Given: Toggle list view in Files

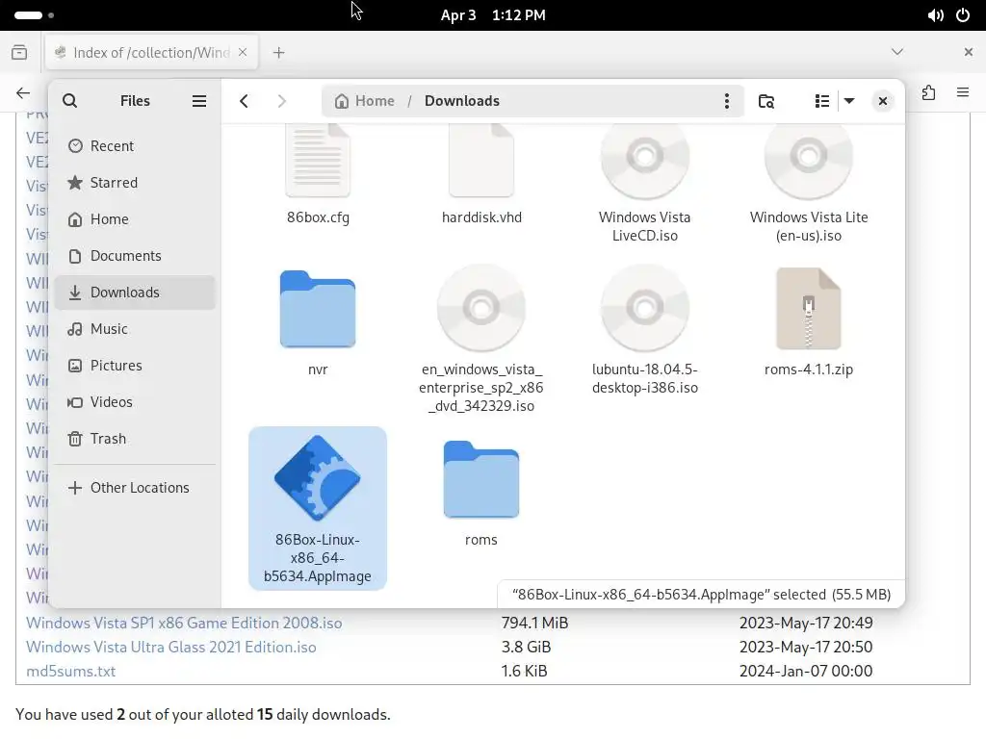Looking at the screenshot, I should (x=821, y=100).
